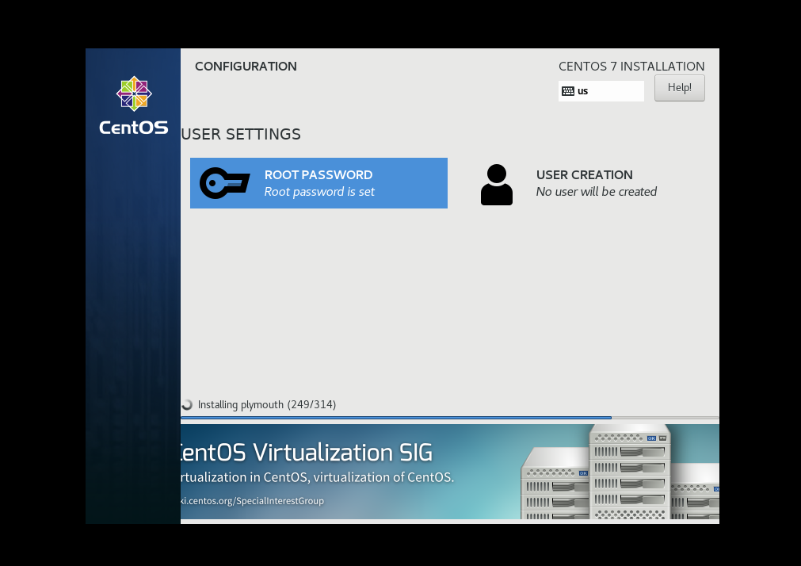The width and height of the screenshot is (801, 566).
Task: Click the CentOS wordmark text in sidebar
Action: coord(133,128)
